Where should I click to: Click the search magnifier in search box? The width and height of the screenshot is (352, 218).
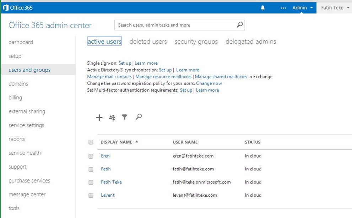click(x=239, y=25)
